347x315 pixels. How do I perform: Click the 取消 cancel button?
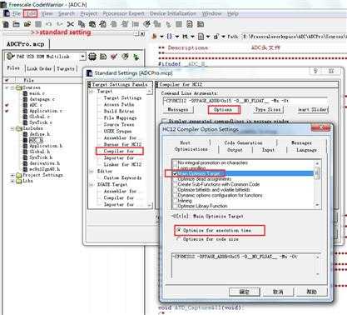tap(278, 292)
